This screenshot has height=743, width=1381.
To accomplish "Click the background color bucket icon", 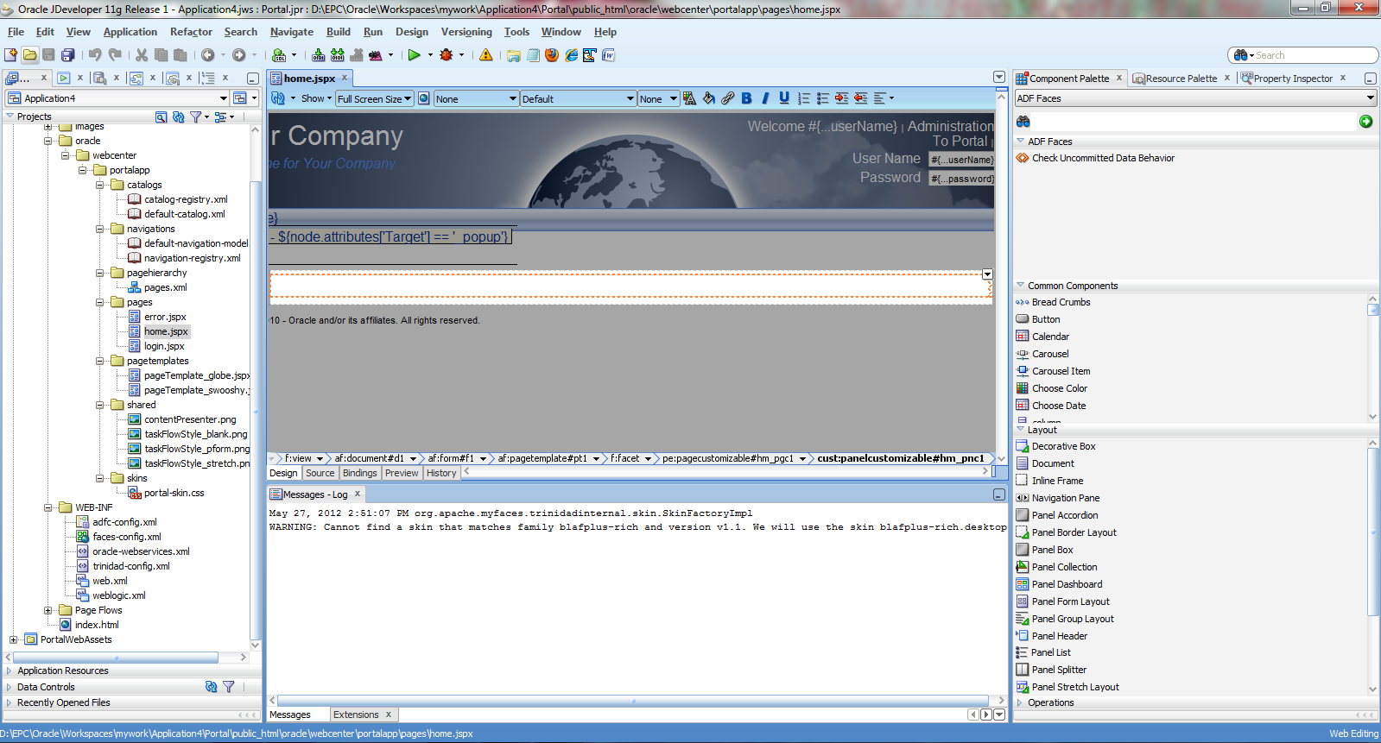I will (x=708, y=98).
